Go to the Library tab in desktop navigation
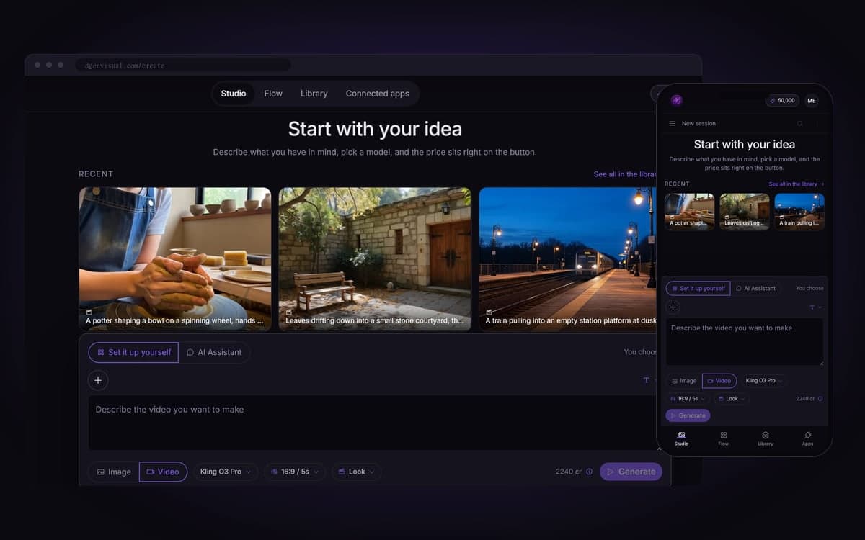865x540 pixels. [x=314, y=94]
